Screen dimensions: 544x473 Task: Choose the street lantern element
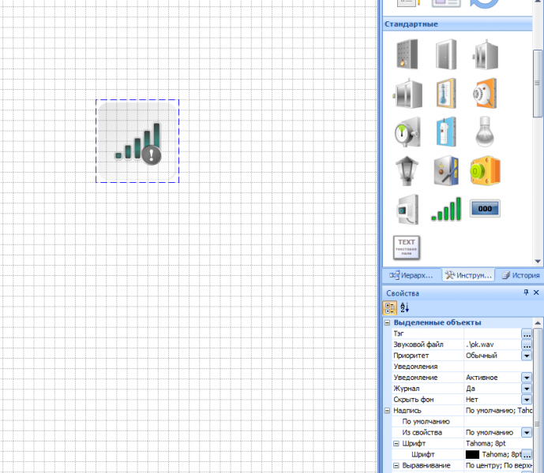click(407, 169)
